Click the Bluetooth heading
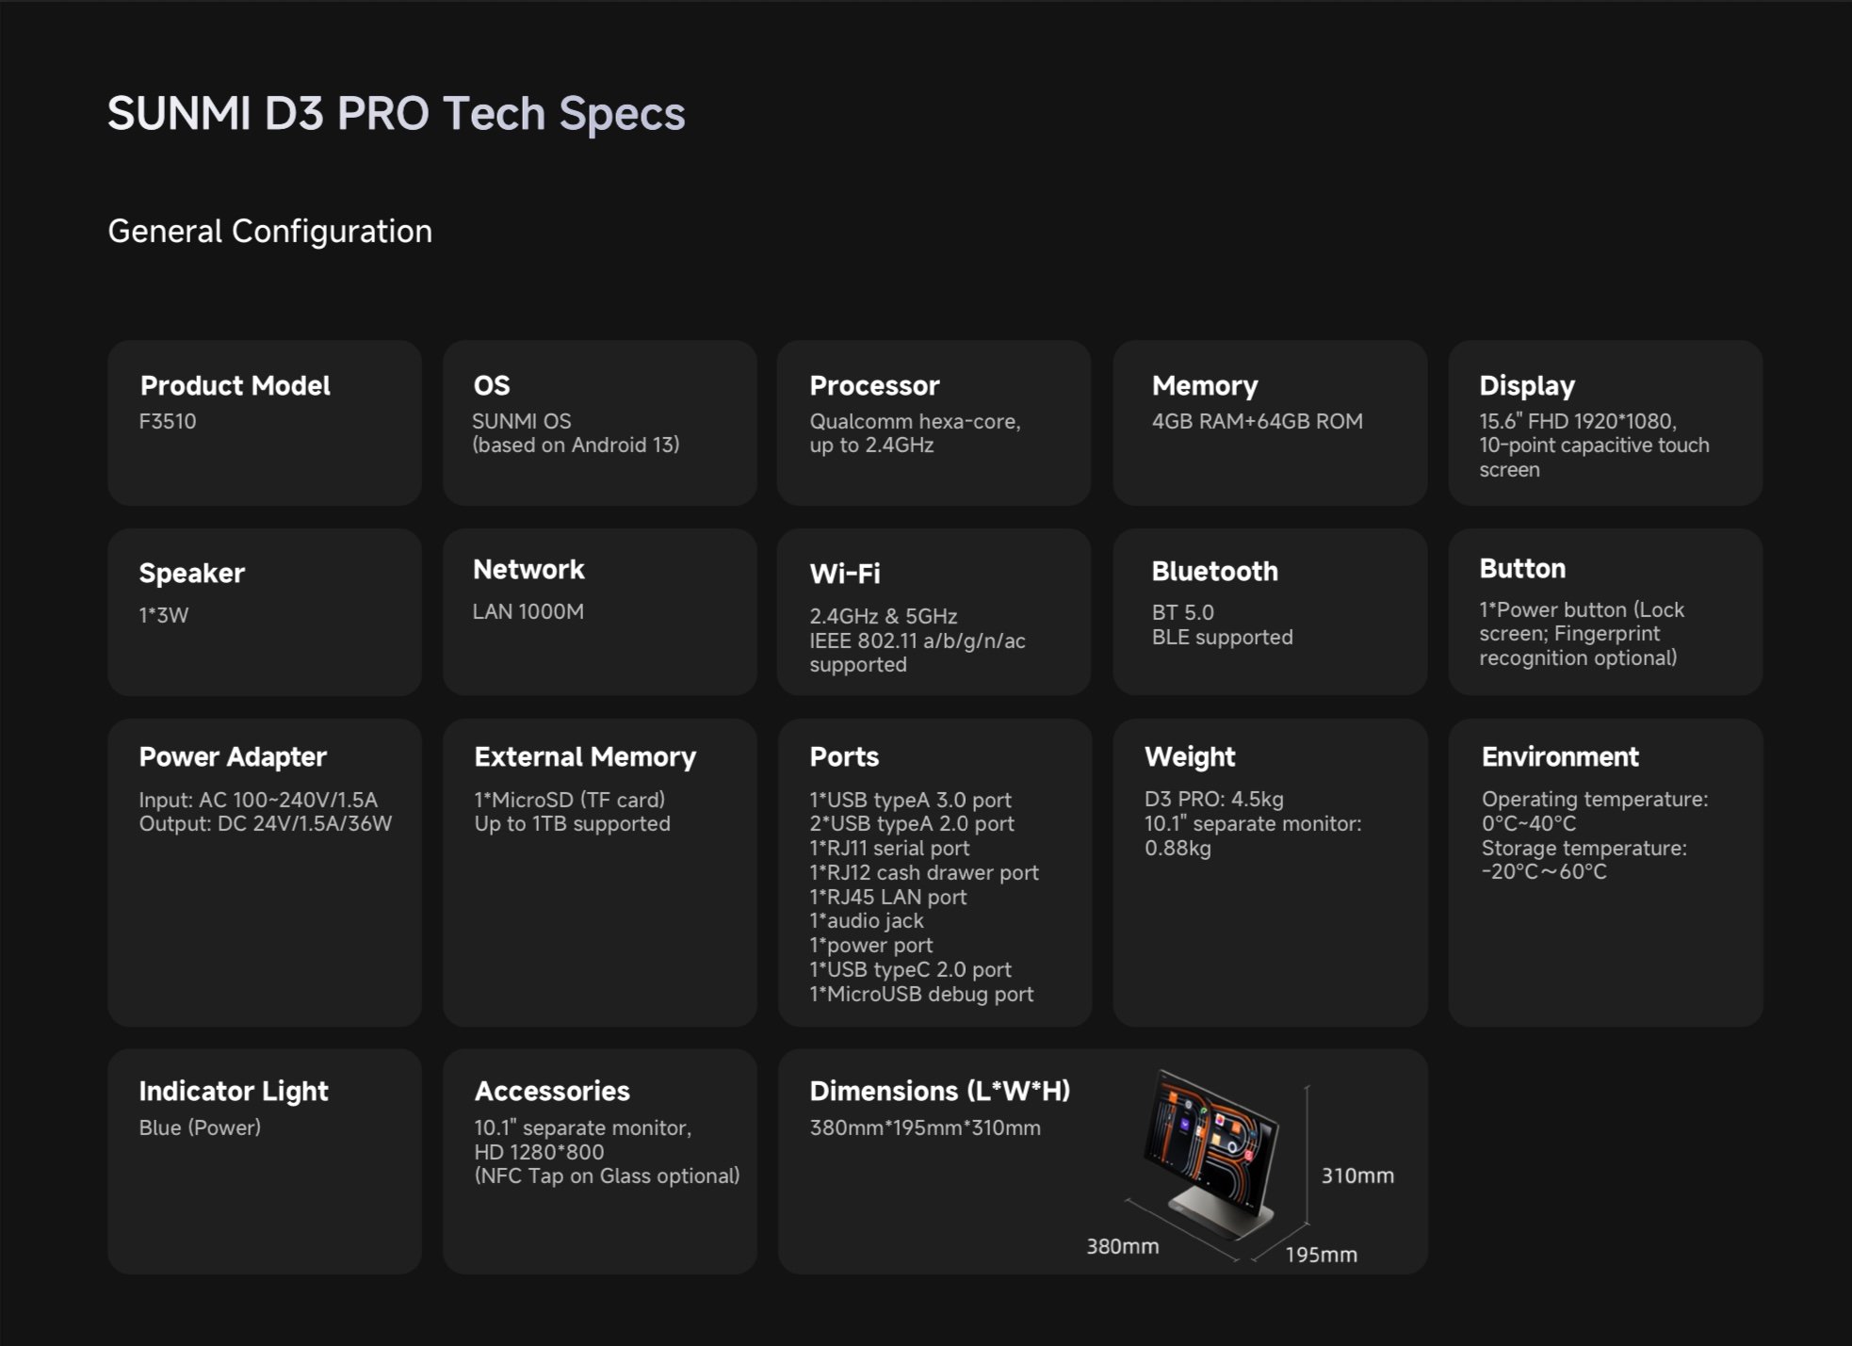The image size is (1852, 1346). pyautogui.click(x=1214, y=571)
